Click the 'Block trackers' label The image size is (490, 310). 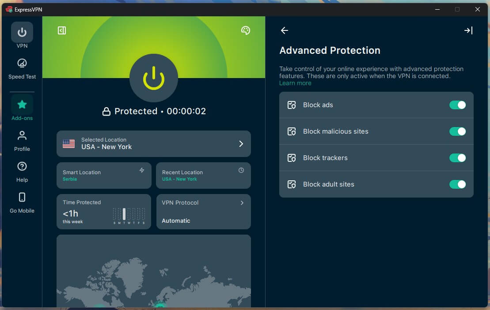tap(325, 158)
